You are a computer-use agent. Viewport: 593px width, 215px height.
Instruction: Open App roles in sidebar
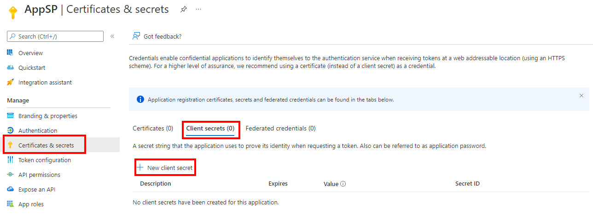click(31, 204)
